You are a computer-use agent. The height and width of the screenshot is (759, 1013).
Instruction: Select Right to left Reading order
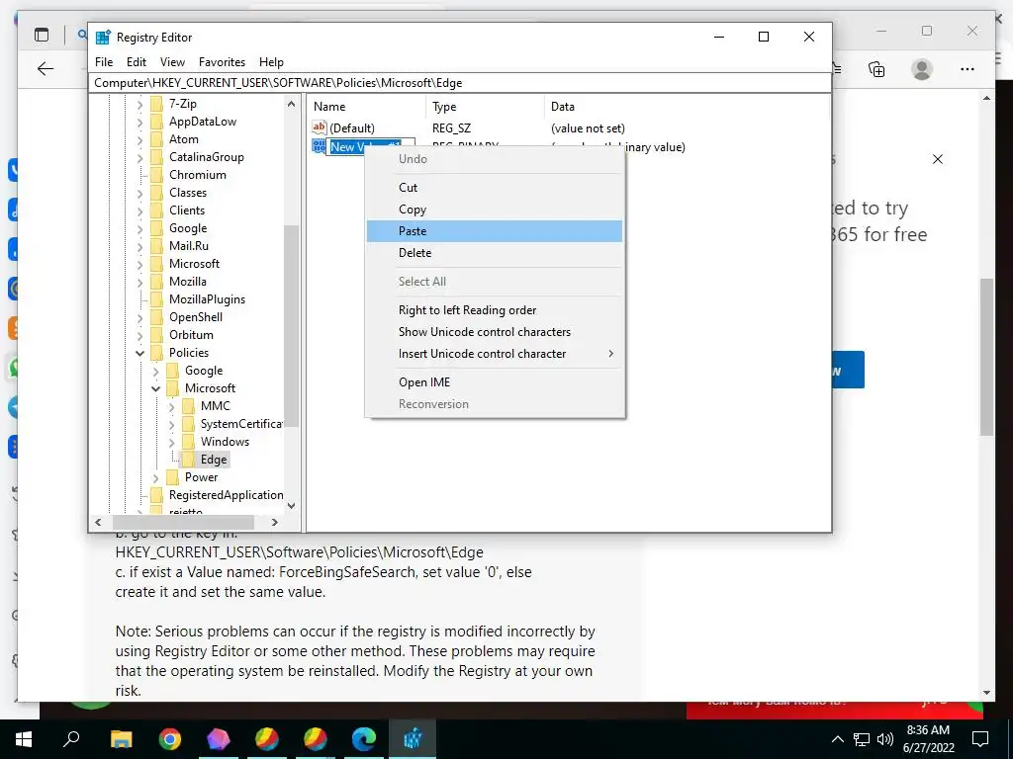point(495,309)
